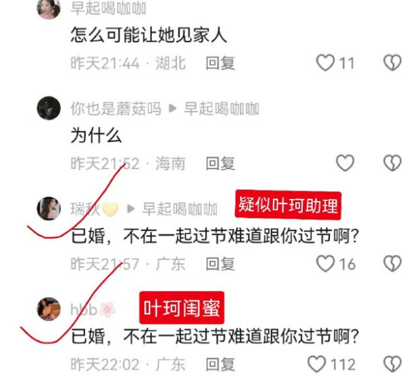Open 瑞秋 user avatar

pos(49,208)
